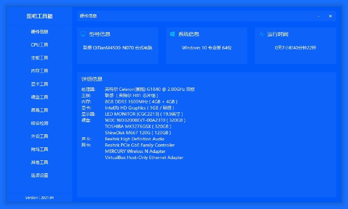Click the pulse icon beside 运行时间
Image resolution: width=348 pixels, height=209 pixels.
[x=261, y=34]
